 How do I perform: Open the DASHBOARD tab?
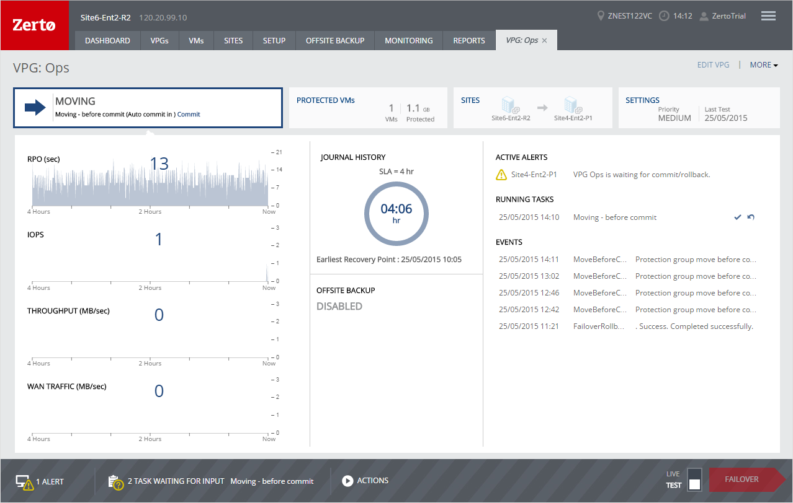[x=107, y=41]
